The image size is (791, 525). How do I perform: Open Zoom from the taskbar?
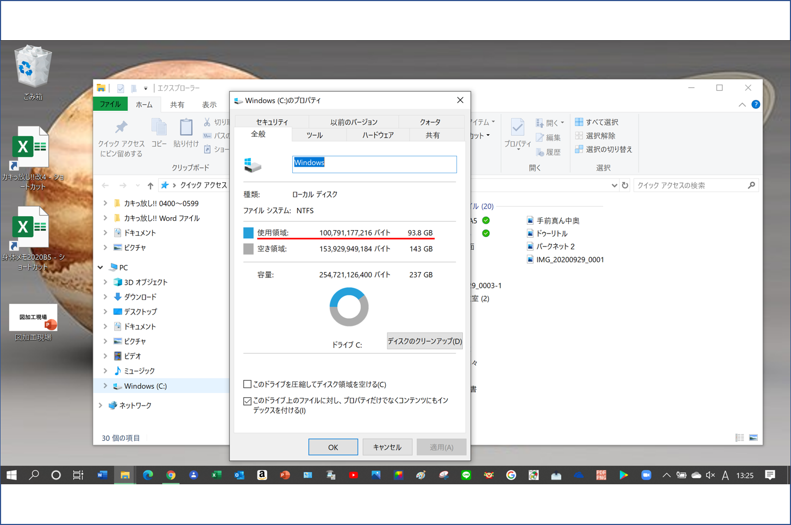pyautogui.click(x=646, y=475)
